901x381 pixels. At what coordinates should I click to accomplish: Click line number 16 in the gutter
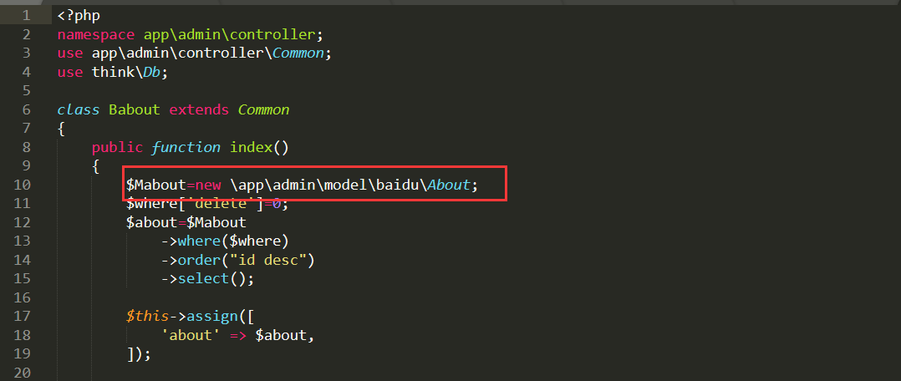(22, 297)
